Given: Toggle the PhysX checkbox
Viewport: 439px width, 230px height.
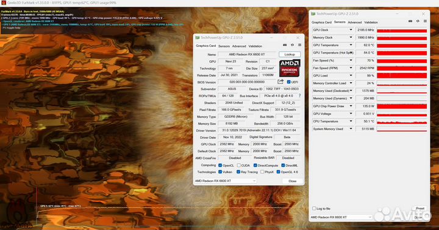Looking at the screenshot, I should click(x=262, y=172).
